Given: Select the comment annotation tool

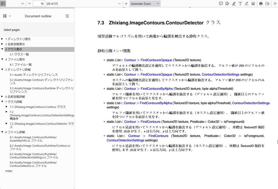Looking at the screenshot, I should (221, 4).
